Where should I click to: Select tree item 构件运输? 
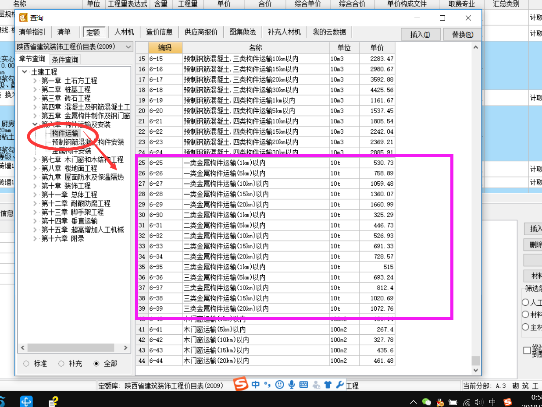pyautogui.click(x=65, y=133)
